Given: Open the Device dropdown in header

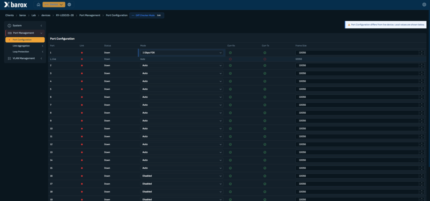Looking at the screenshot, I should pyautogui.click(x=54, y=4).
